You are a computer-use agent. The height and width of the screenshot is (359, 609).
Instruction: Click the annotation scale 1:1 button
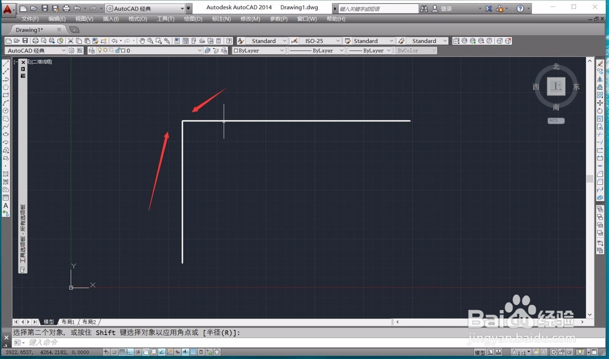(521, 352)
